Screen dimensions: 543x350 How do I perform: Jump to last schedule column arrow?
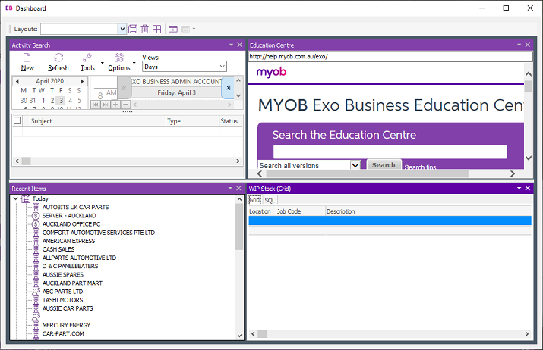228,88
